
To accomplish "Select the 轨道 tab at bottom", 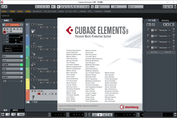I will (5, 110).
